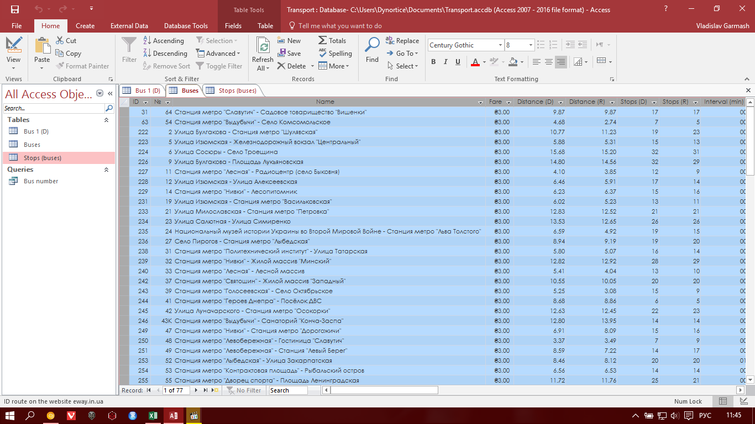
Task: Open Excel from the taskbar
Action: pos(153,416)
